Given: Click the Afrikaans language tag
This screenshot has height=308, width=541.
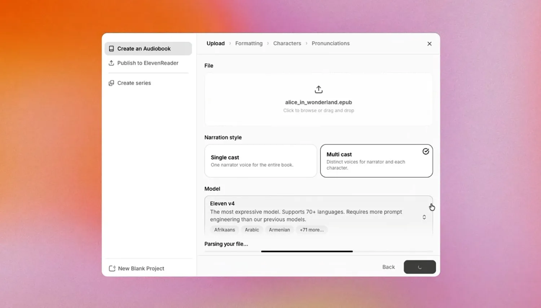Looking at the screenshot, I should [x=224, y=230].
